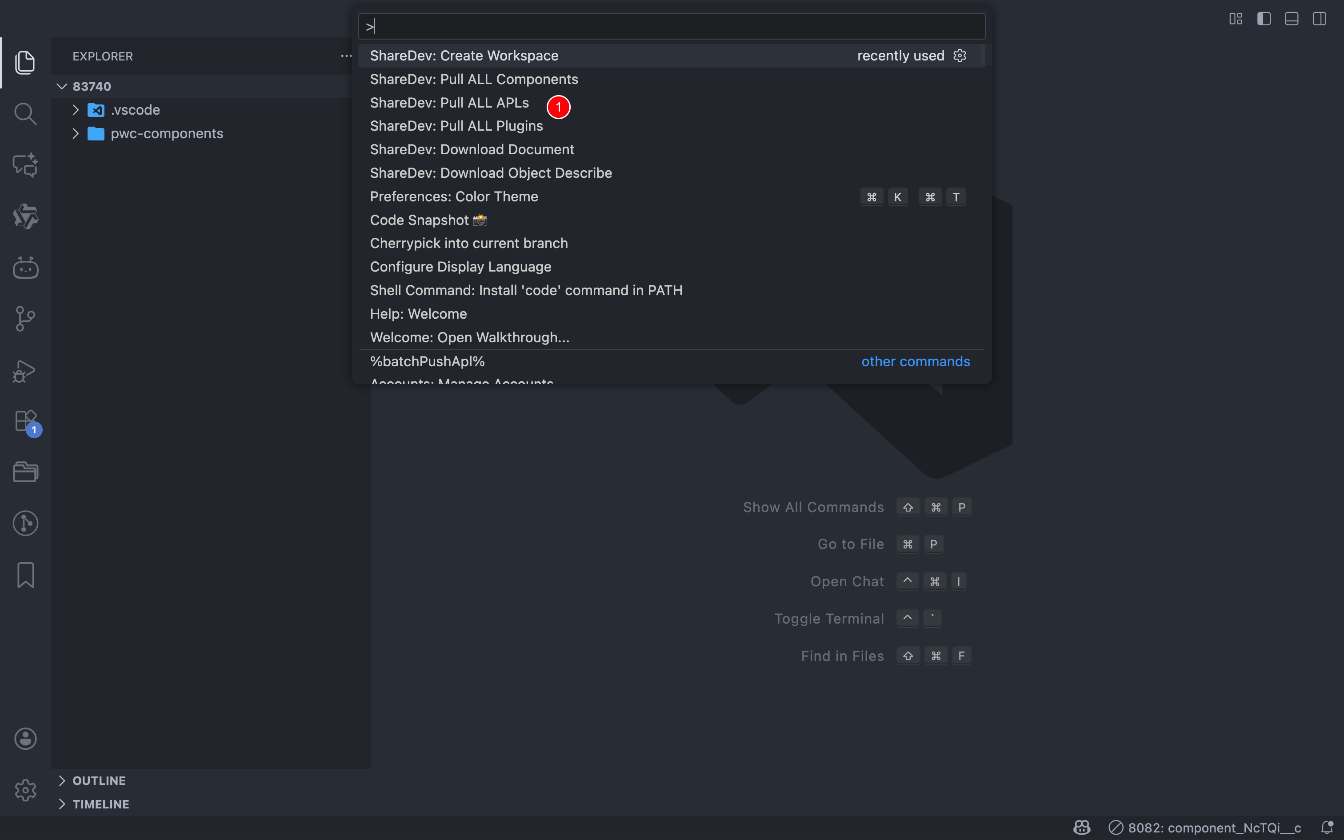
Task: Configure keybinding gear for Create Workspace
Action: point(960,56)
